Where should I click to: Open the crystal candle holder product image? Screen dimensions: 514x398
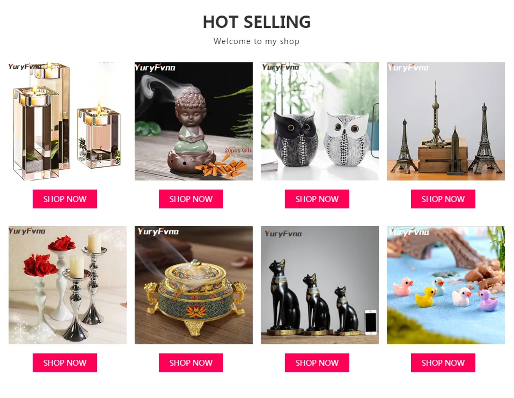coord(68,121)
